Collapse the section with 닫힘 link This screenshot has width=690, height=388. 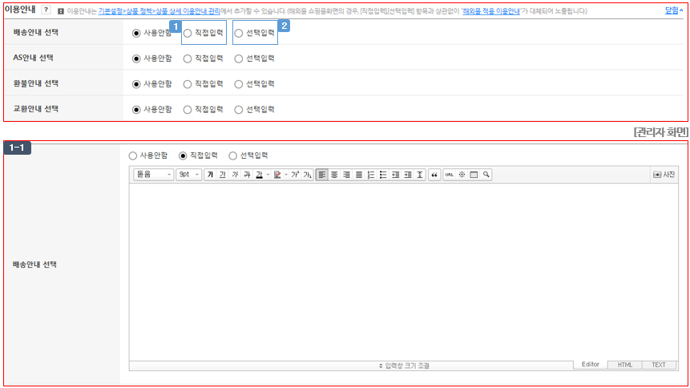674,10
